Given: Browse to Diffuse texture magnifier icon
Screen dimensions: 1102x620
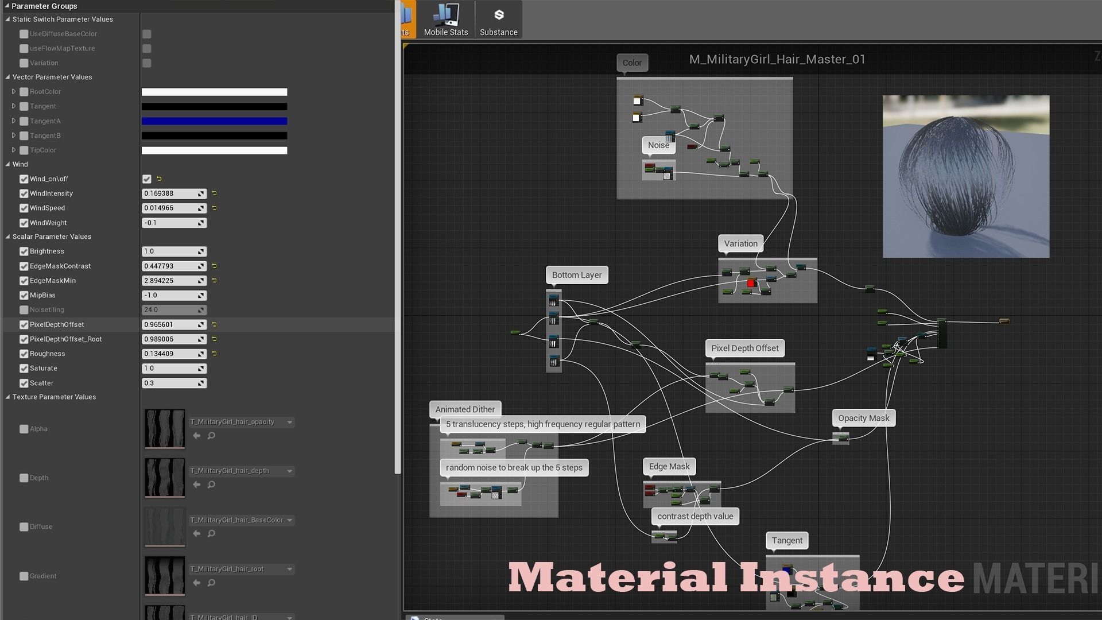Looking at the screenshot, I should 211,533.
